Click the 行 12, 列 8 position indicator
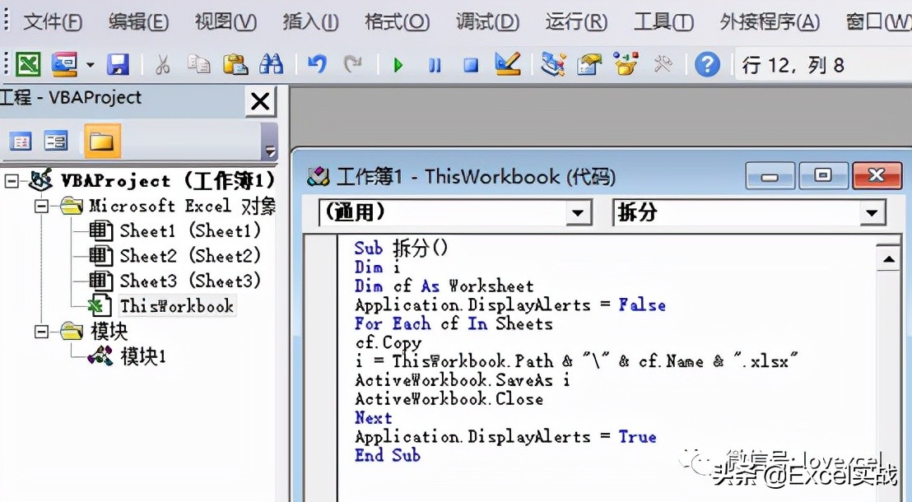Image resolution: width=912 pixels, height=502 pixels. (x=793, y=65)
